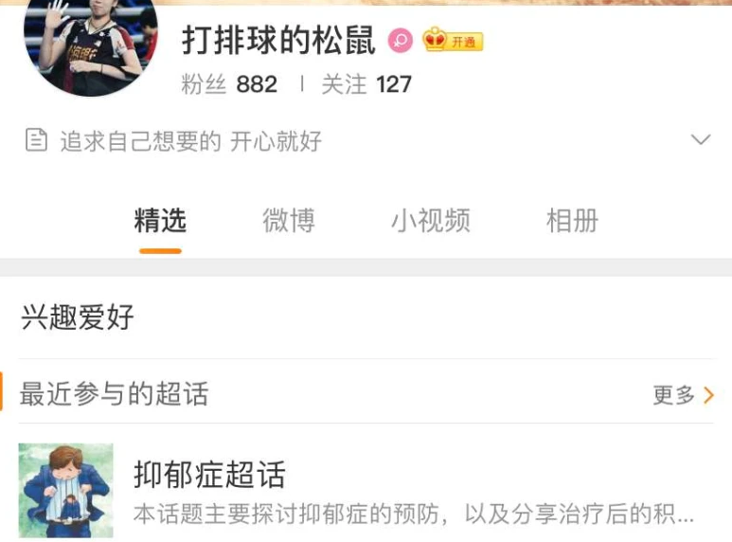Switch to the 相册 tab
Image resolution: width=732 pixels, height=542 pixels.
point(572,221)
